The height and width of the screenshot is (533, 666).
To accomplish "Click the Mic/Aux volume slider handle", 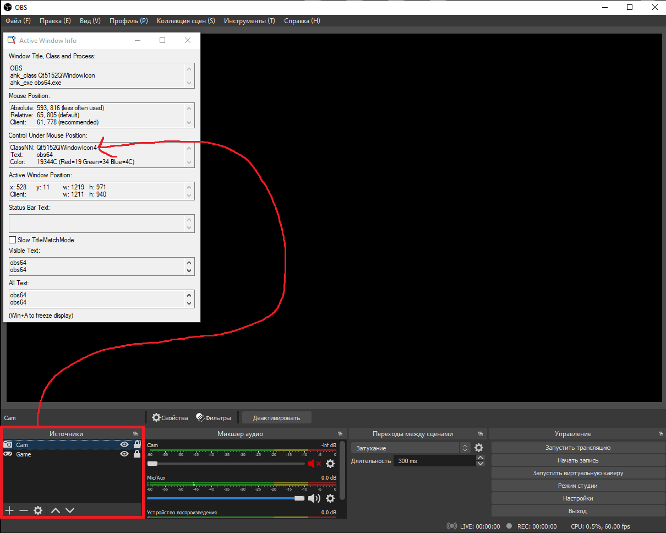I will (x=299, y=498).
